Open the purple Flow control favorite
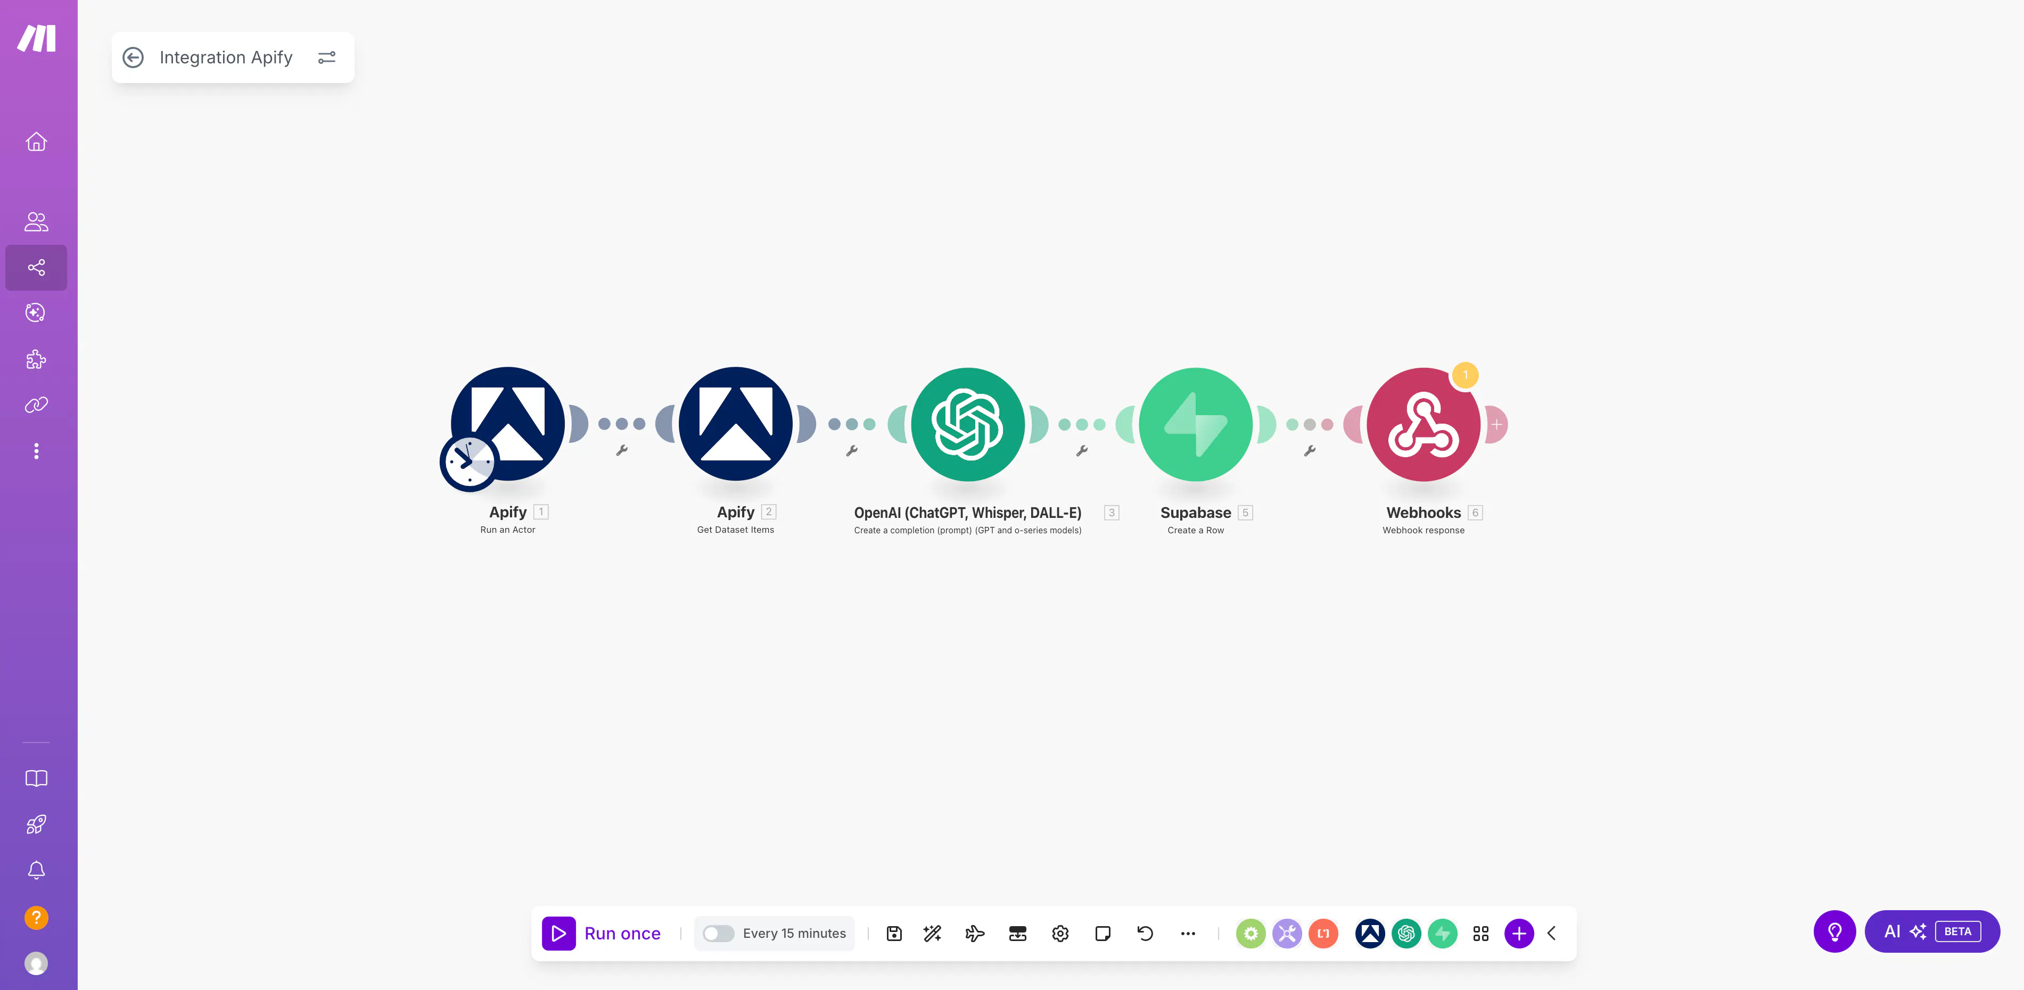 [x=1287, y=934]
